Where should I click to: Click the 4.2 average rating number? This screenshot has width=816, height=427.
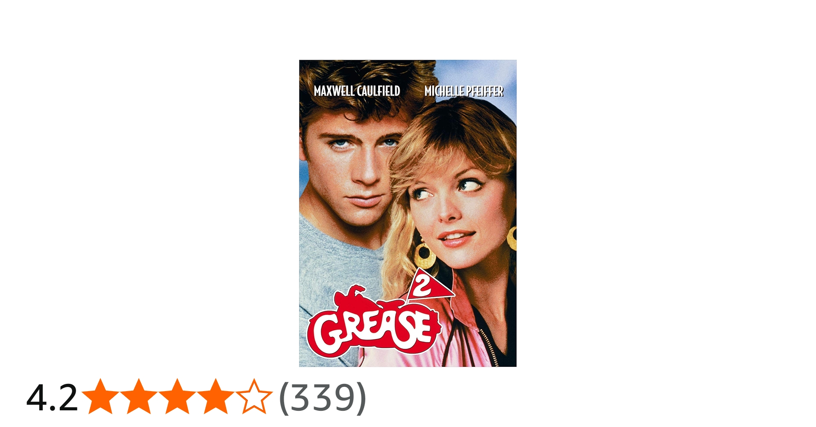coord(52,398)
